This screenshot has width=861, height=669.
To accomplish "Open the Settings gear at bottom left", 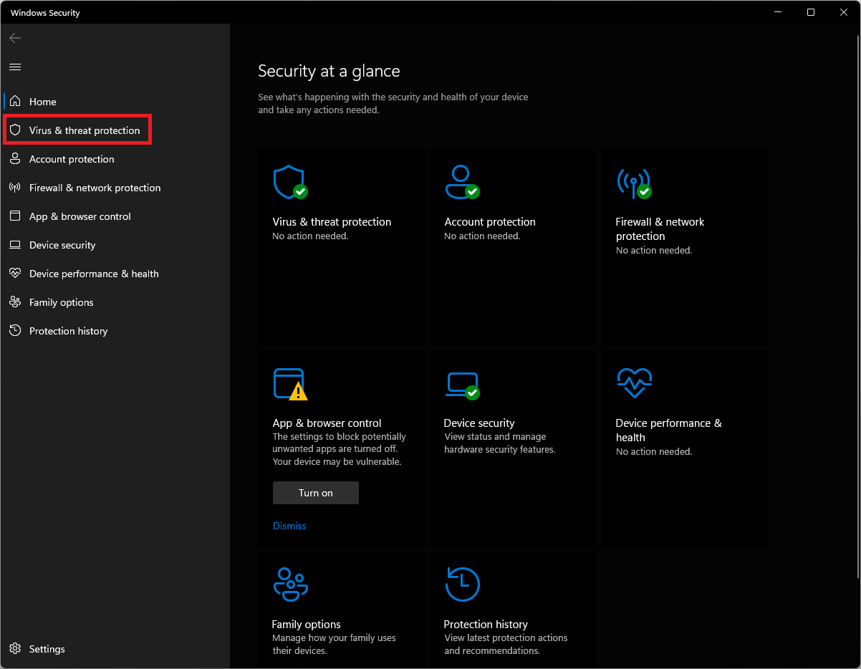I will (16, 648).
